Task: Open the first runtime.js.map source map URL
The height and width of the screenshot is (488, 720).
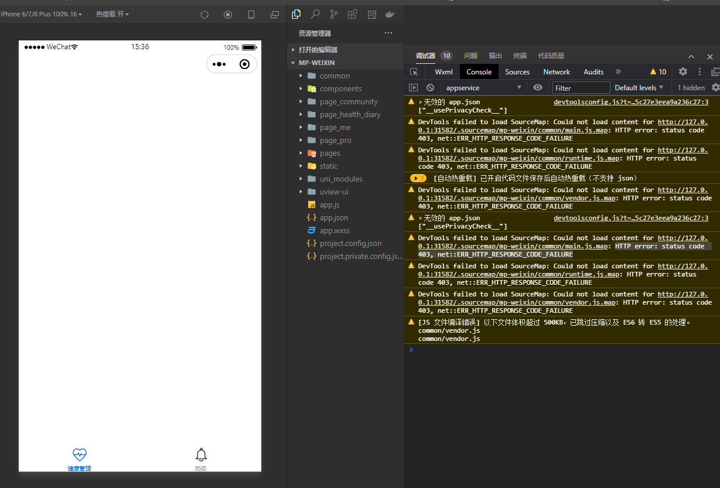Action: pos(563,154)
